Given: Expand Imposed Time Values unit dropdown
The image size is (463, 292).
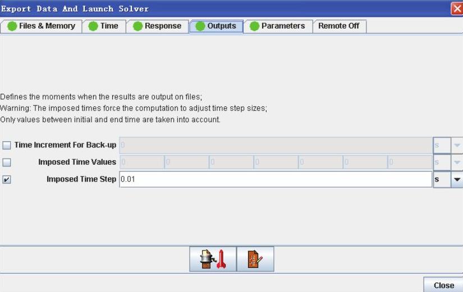Looking at the screenshot, I should 456,163.
